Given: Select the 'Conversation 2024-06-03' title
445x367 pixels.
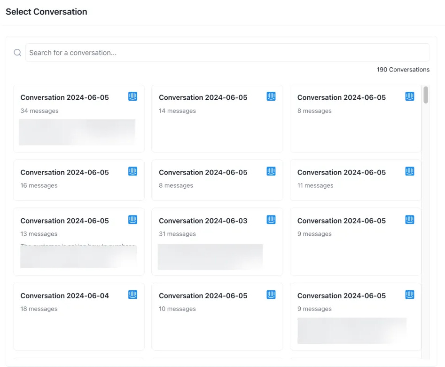Looking at the screenshot, I should coord(203,221).
